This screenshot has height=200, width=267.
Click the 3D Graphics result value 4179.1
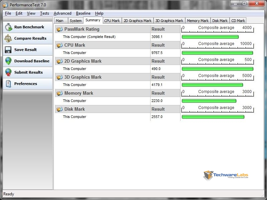click(157, 85)
